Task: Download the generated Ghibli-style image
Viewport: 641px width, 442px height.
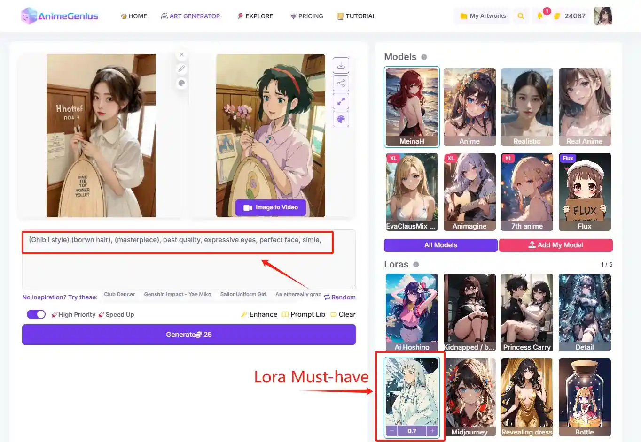Action: pos(341,65)
